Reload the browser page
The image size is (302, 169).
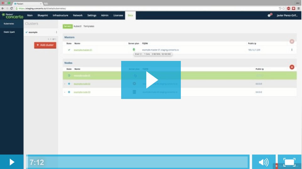(x=12, y=8)
